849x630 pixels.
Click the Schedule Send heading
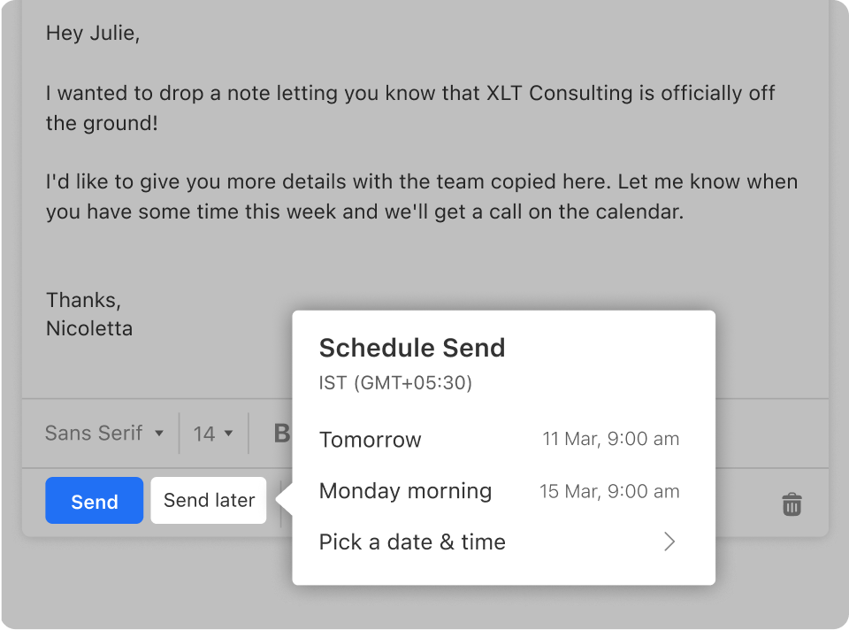pos(412,348)
